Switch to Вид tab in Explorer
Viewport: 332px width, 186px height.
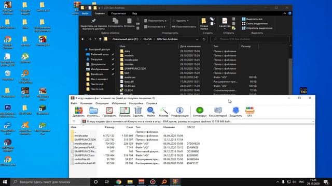coord(135,13)
